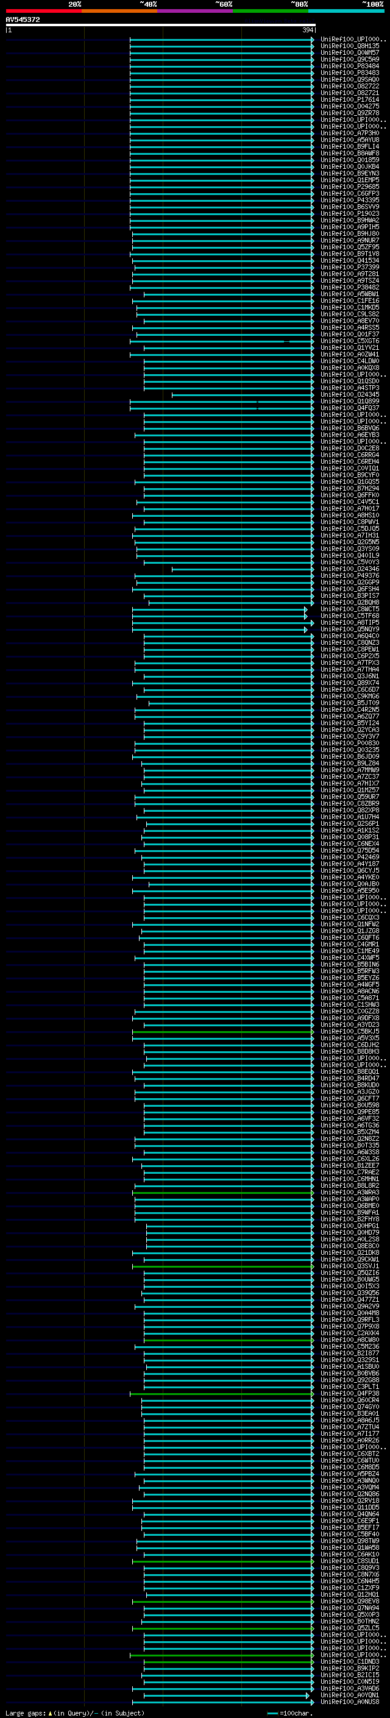The image size is (390, 1718).
Task: Select hit UniRef100_C5TF68
Action: pos(349,616)
